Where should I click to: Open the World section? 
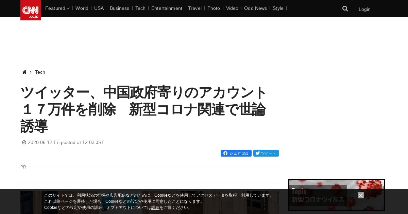click(x=82, y=8)
